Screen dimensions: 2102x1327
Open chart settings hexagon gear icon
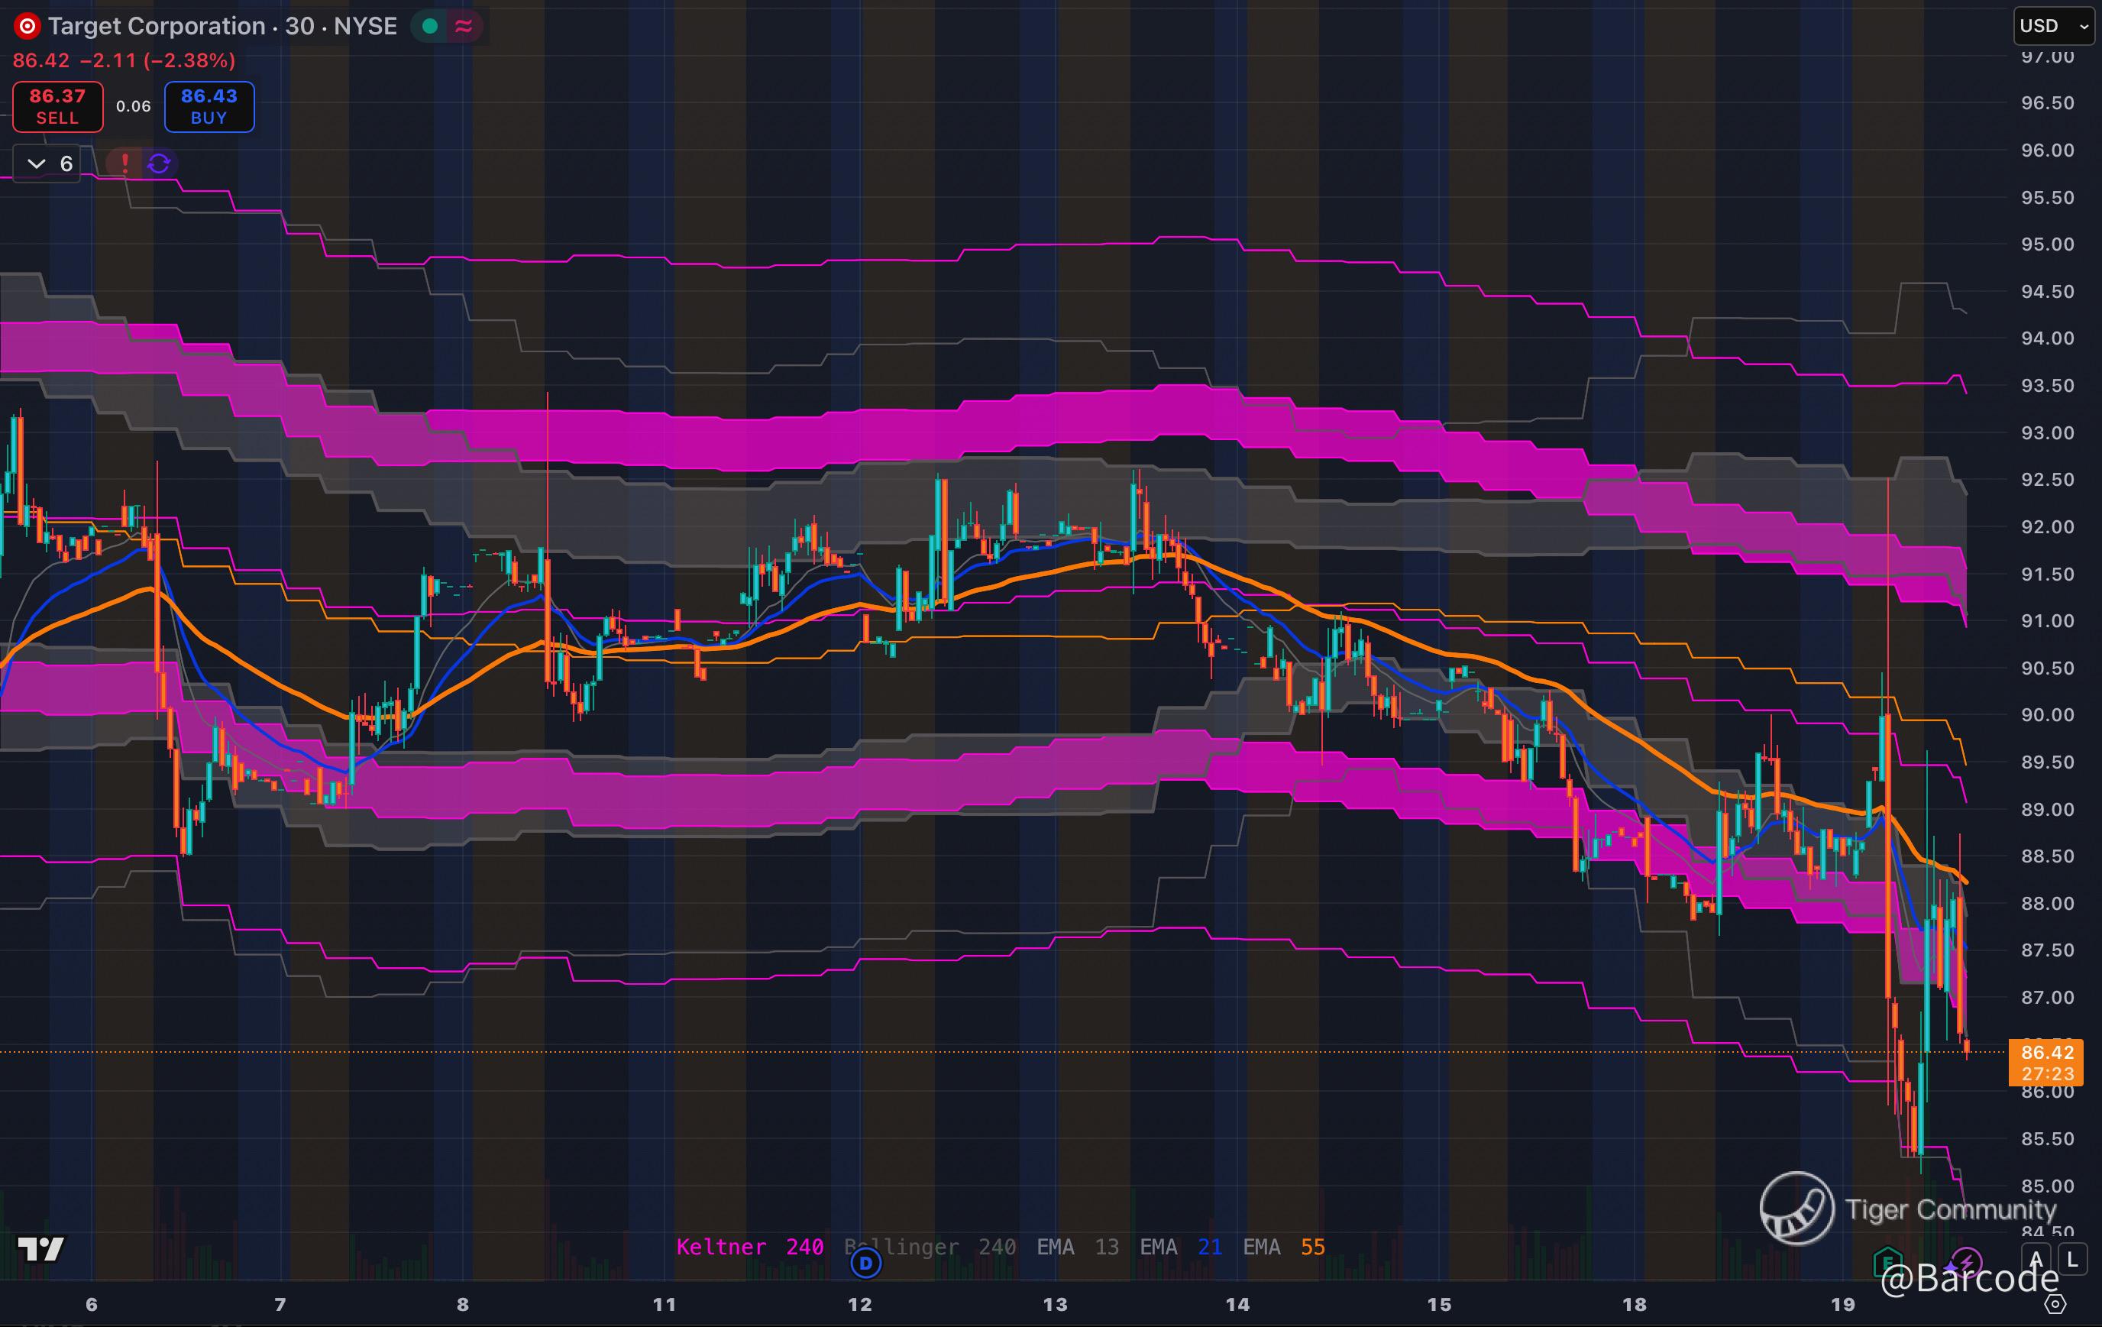tap(2055, 1304)
